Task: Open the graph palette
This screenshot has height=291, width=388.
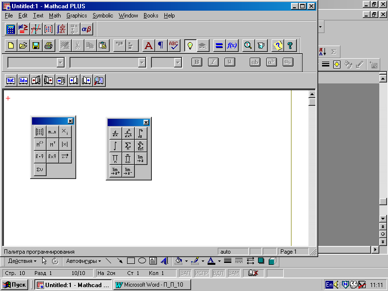Action: pos(36,29)
